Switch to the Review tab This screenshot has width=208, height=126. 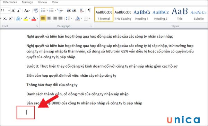pyautogui.click(x=42, y=2)
